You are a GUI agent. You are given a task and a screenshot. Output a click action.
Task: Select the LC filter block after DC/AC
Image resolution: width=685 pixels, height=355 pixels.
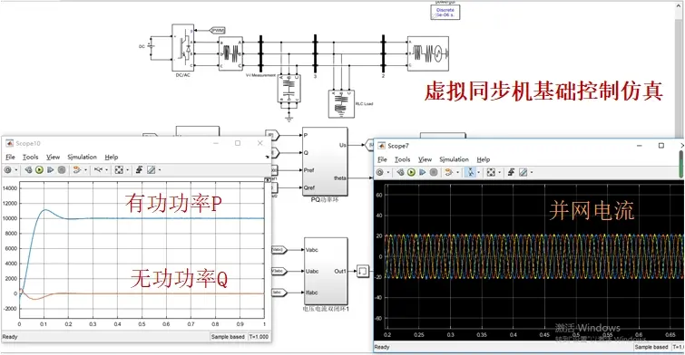pyautogui.click(x=230, y=53)
